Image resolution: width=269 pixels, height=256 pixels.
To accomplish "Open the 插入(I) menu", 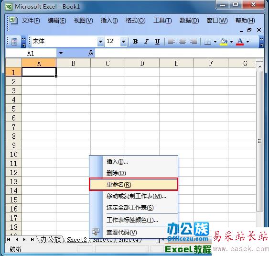I will (x=109, y=21).
